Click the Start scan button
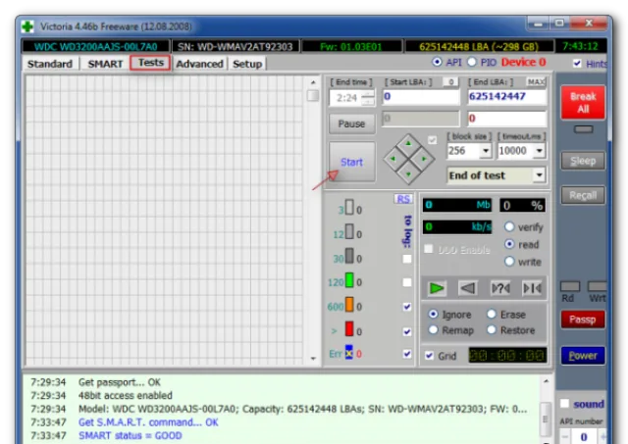The height and width of the screenshot is (444, 628). 351,162
